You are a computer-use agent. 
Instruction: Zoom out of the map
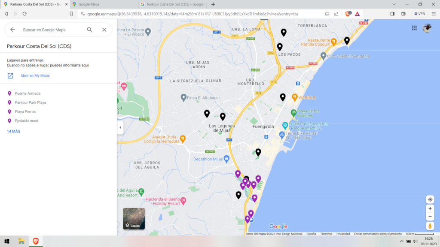[430, 217]
